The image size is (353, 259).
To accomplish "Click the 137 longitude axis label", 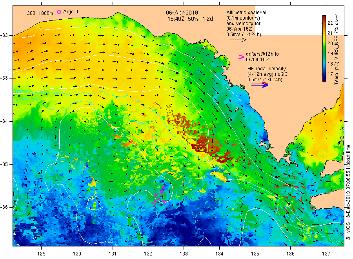I will tap(326, 254).
